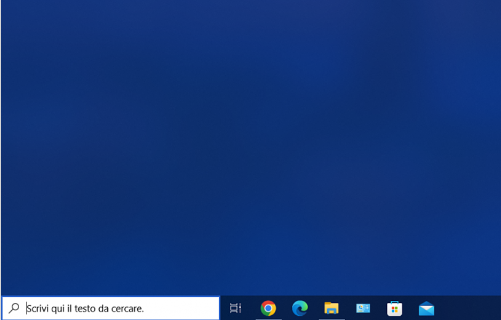Open File Explorer folder icon
This screenshot has height=320, width=501.
(331, 308)
